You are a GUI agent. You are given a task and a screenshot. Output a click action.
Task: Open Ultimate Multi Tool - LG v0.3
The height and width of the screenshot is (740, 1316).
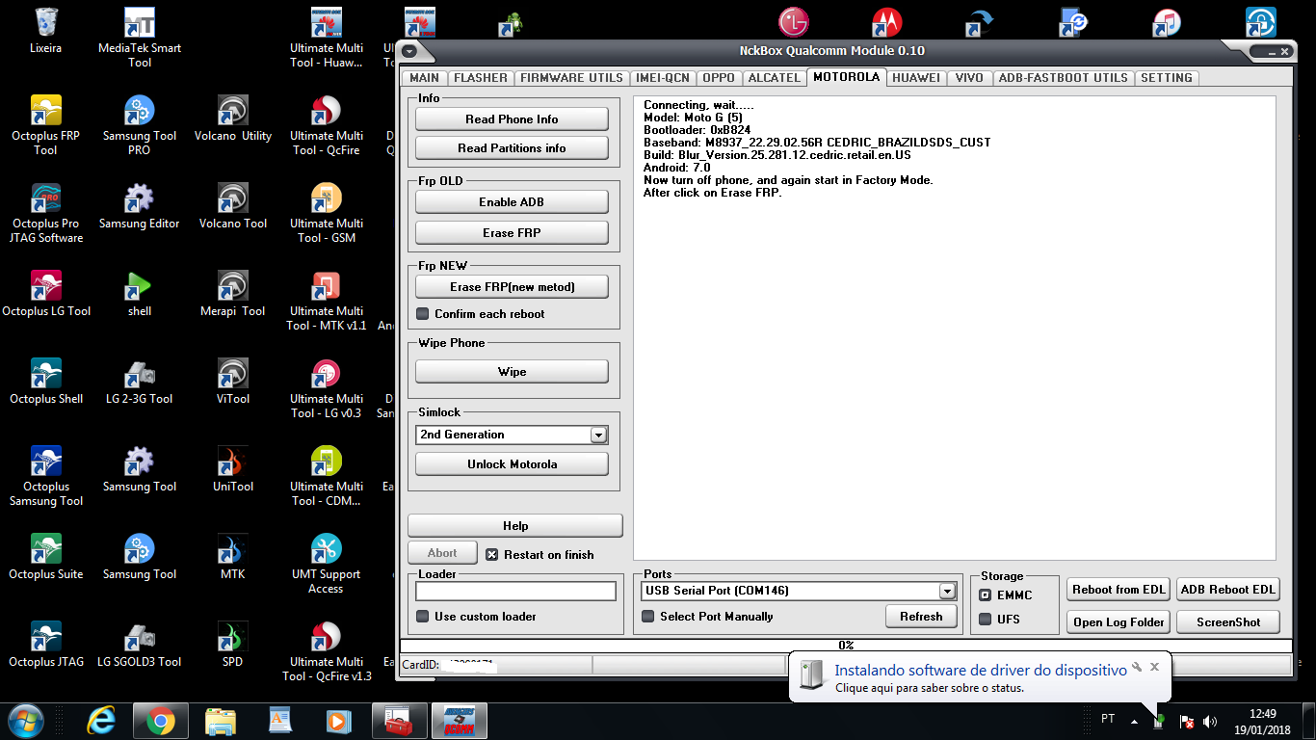326,388
